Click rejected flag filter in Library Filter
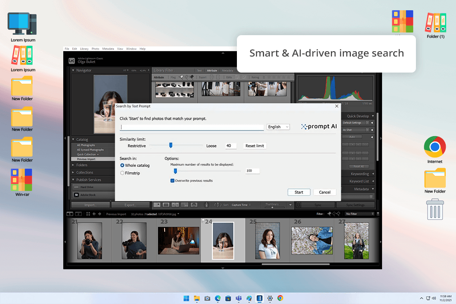 191,77
